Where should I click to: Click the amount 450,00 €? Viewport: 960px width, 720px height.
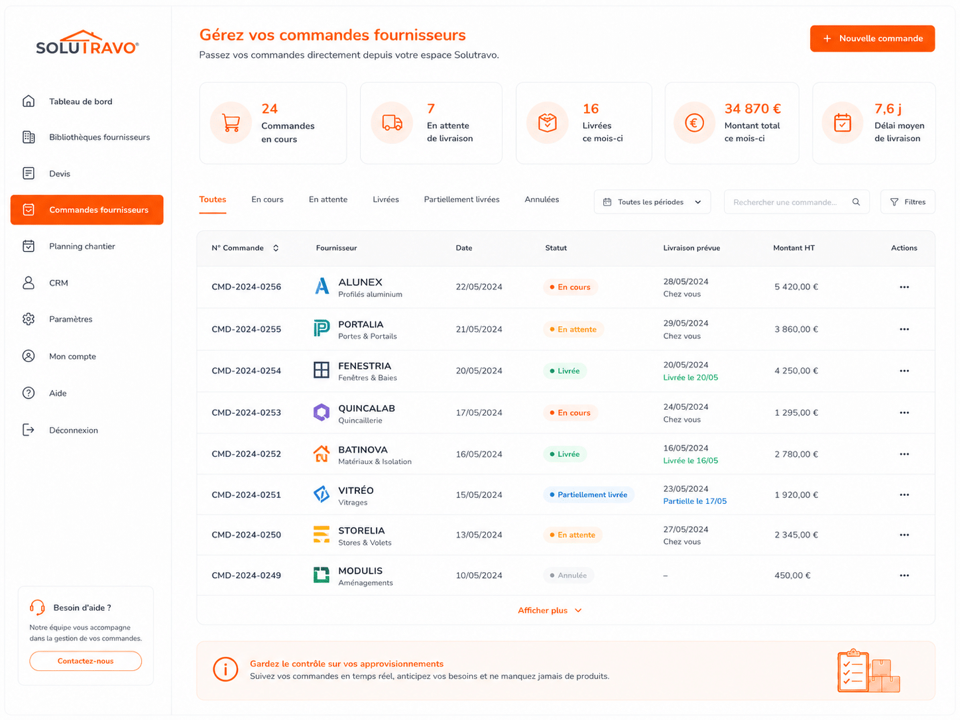[x=792, y=575]
